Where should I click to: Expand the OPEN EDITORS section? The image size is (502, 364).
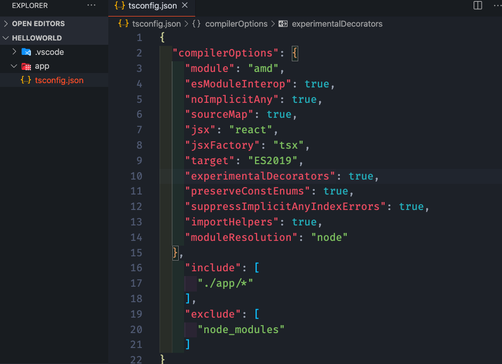click(x=54, y=23)
